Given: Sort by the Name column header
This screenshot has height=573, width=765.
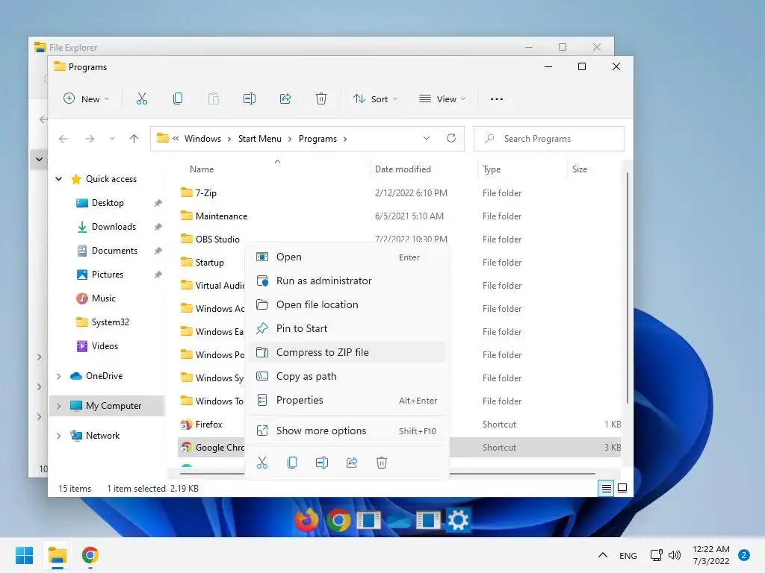Looking at the screenshot, I should tap(202, 169).
